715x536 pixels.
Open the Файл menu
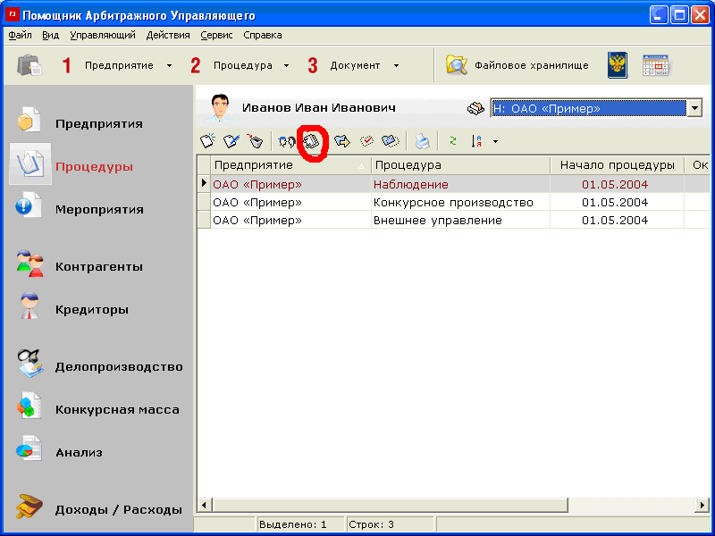point(20,35)
